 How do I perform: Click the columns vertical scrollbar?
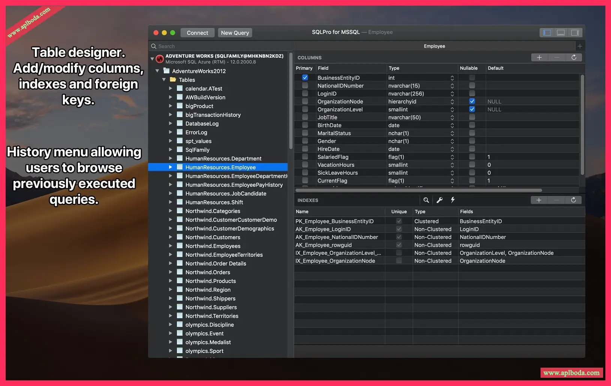pos(582,125)
